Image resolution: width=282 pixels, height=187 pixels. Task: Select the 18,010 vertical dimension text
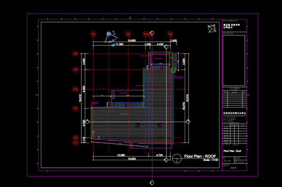point(184,106)
